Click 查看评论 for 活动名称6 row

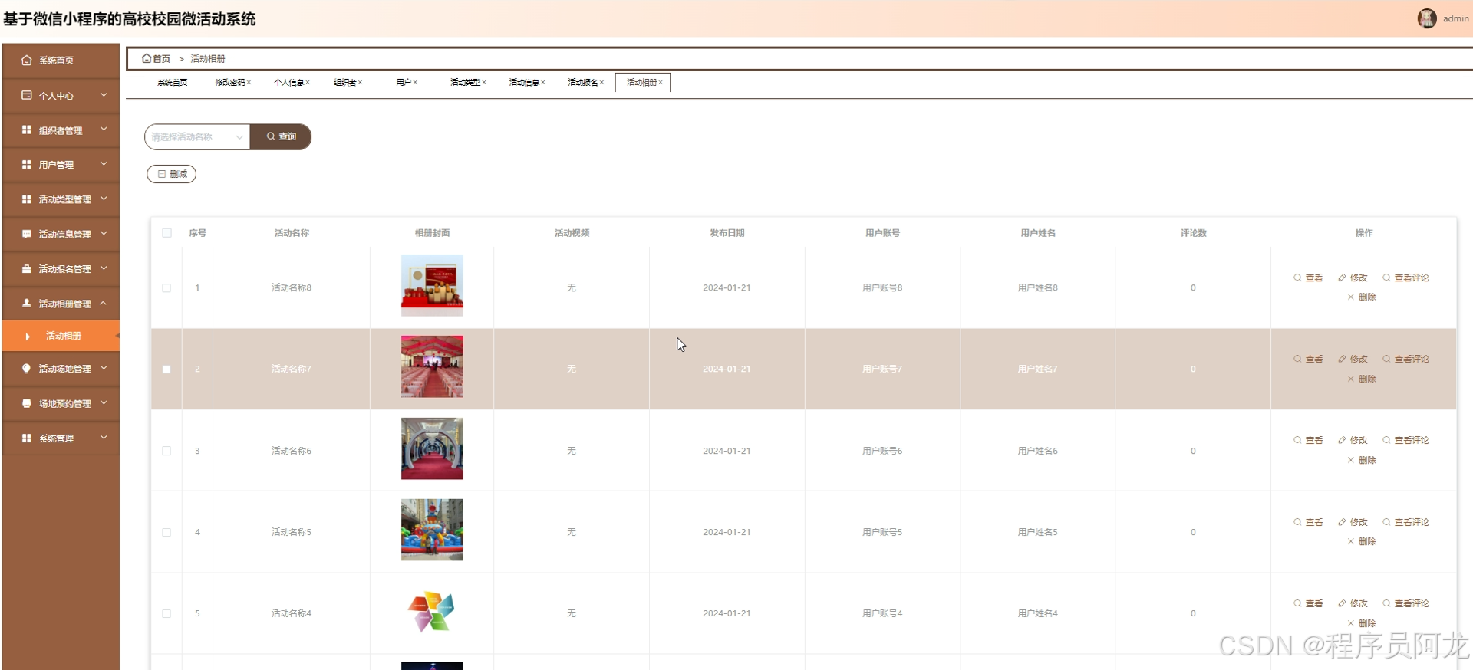[1405, 440]
